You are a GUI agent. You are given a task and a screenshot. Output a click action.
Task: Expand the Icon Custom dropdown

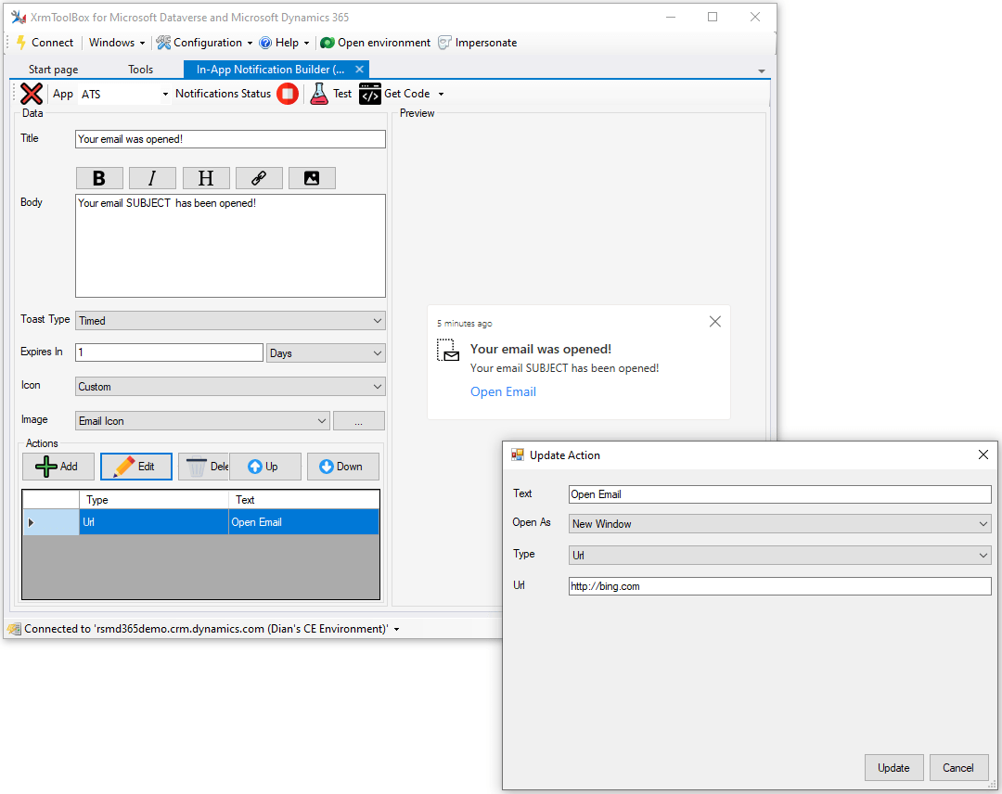(x=378, y=387)
